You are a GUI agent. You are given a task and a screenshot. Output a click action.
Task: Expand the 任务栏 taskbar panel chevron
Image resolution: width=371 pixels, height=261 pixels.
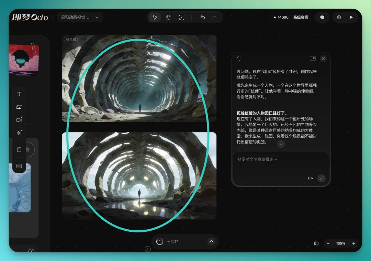pyautogui.click(x=211, y=242)
